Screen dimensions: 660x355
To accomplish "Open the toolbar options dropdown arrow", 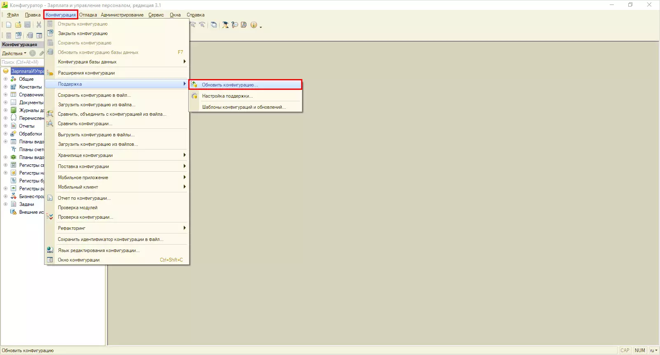I will click(261, 27).
